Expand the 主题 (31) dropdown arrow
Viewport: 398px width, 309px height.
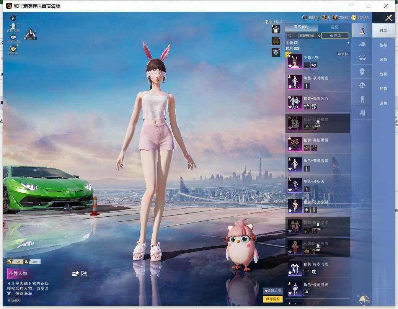348,43
